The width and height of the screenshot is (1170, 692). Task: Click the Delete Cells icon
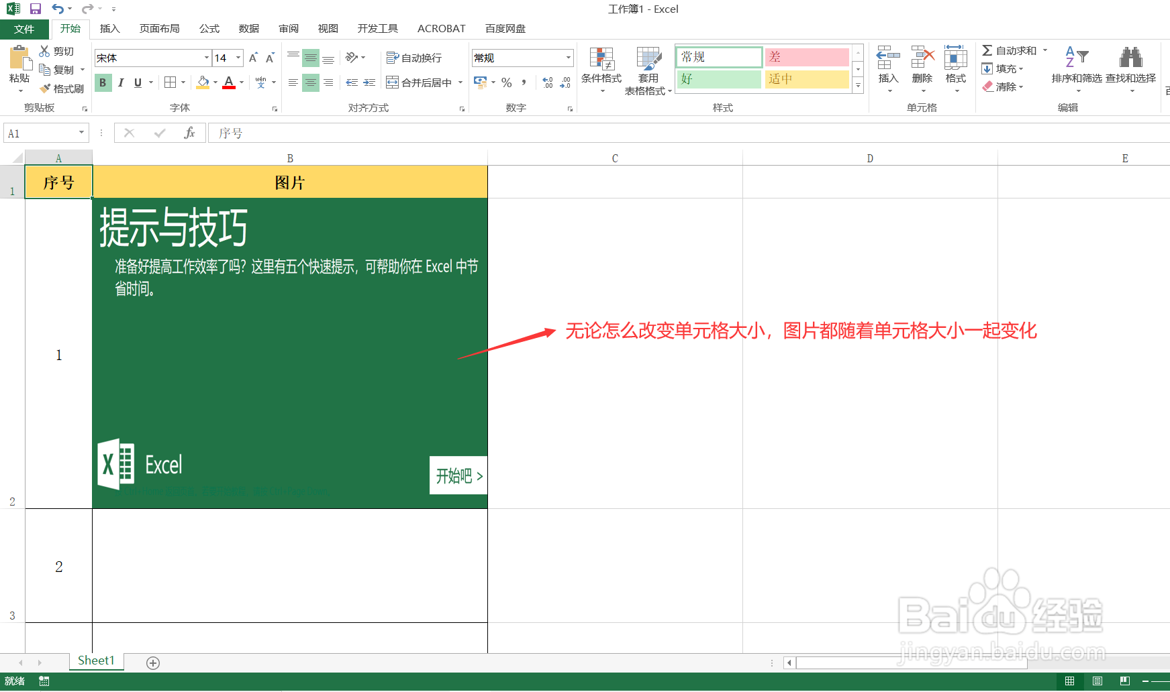(922, 58)
